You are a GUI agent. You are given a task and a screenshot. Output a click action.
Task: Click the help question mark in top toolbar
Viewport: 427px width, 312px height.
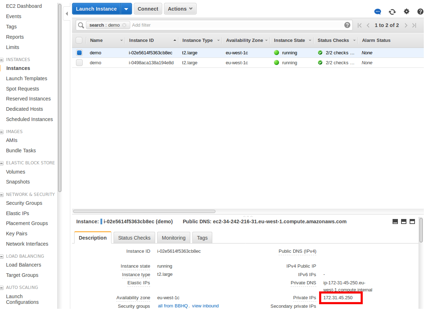pyautogui.click(x=420, y=12)
